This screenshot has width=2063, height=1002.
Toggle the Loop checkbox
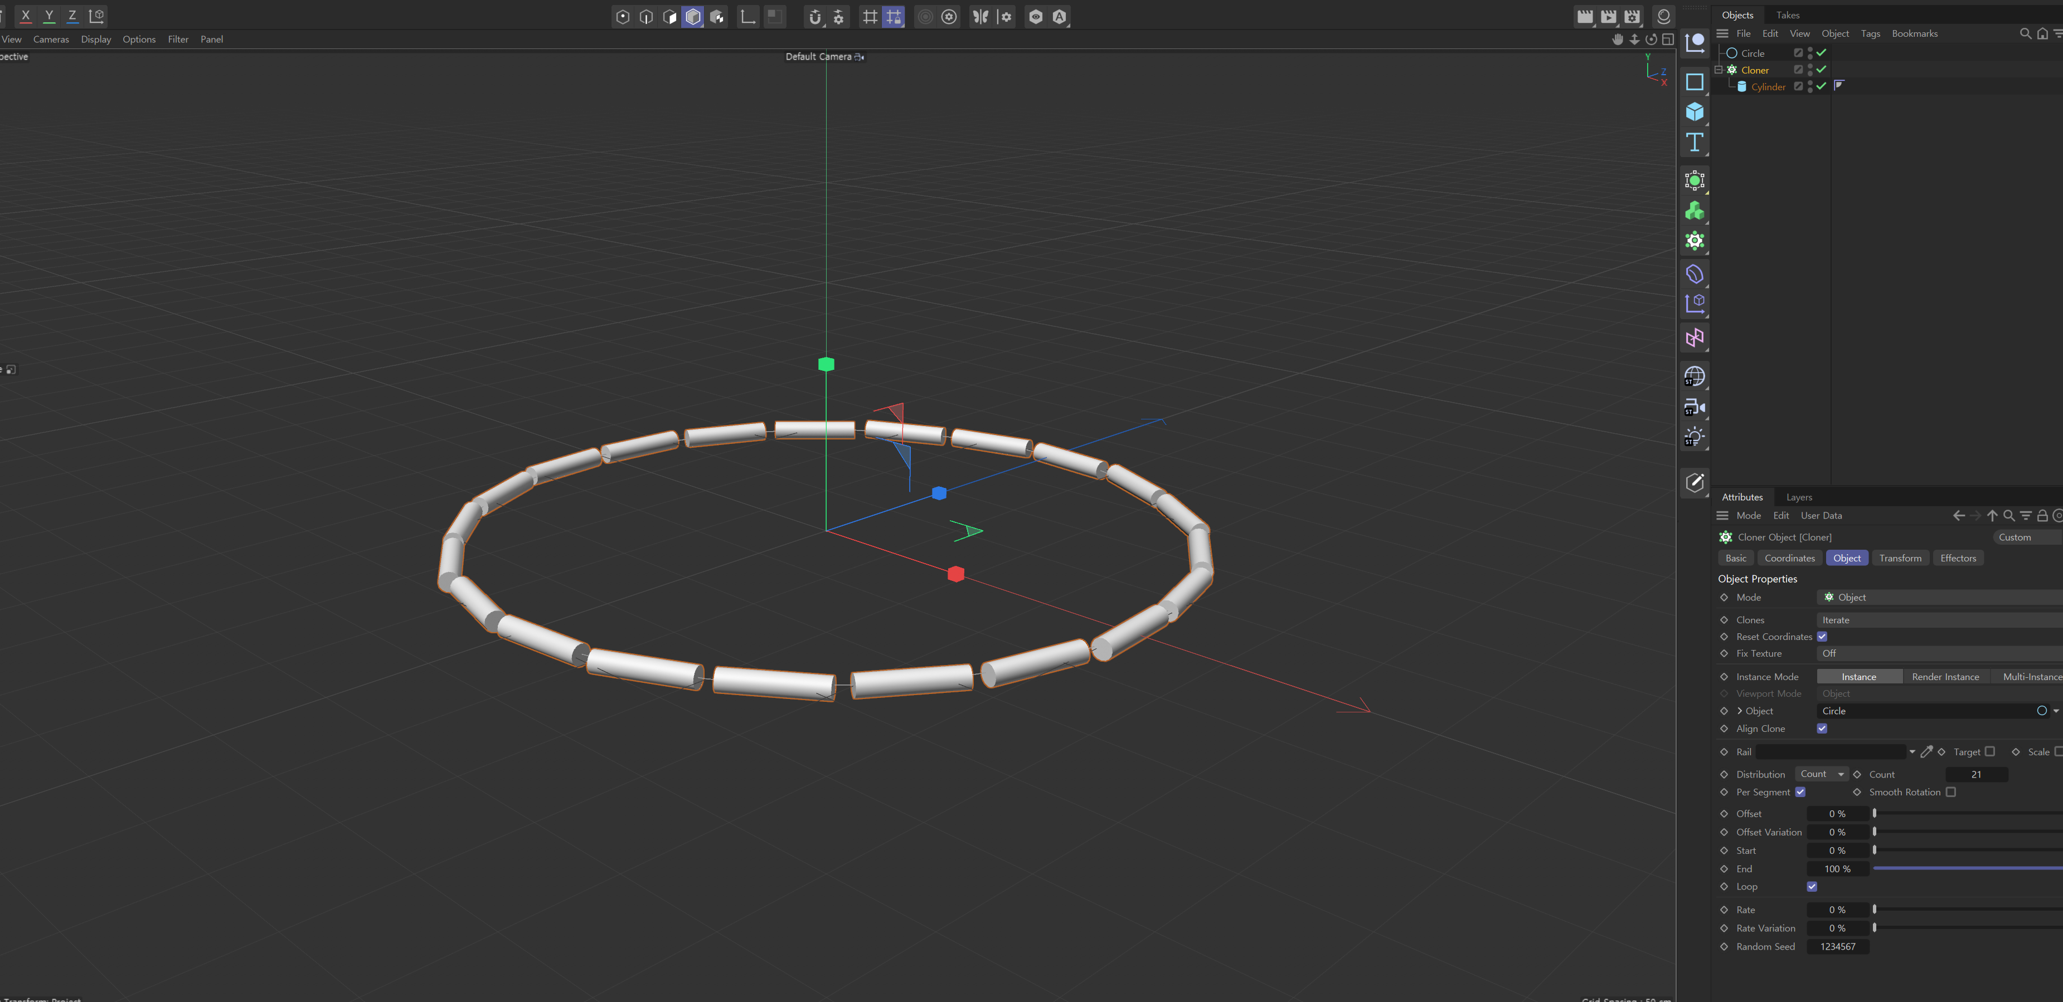tap(1812, 887)
